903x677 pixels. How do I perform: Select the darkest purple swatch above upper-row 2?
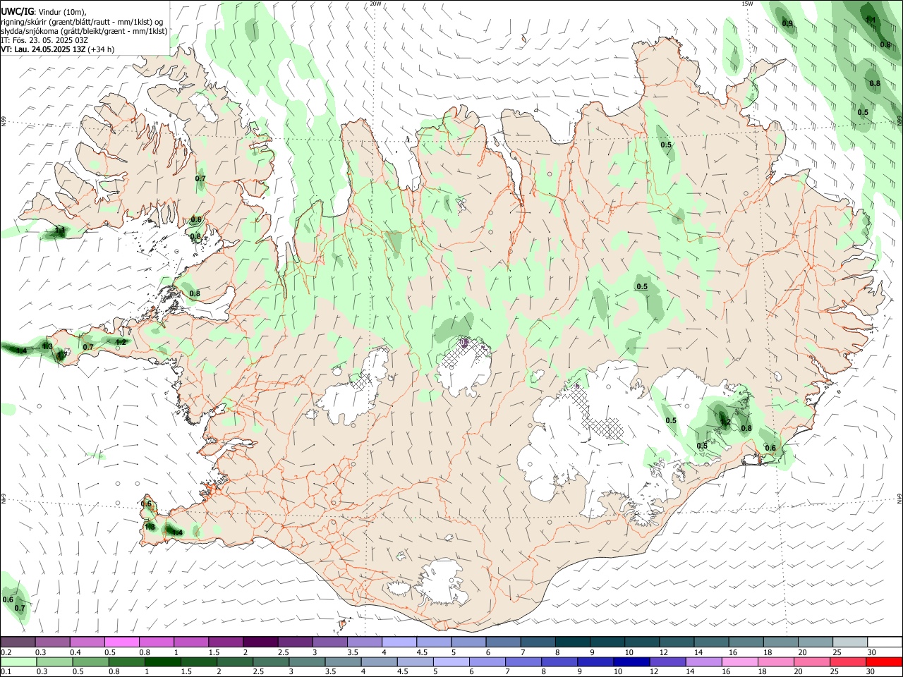click(260, 642)
